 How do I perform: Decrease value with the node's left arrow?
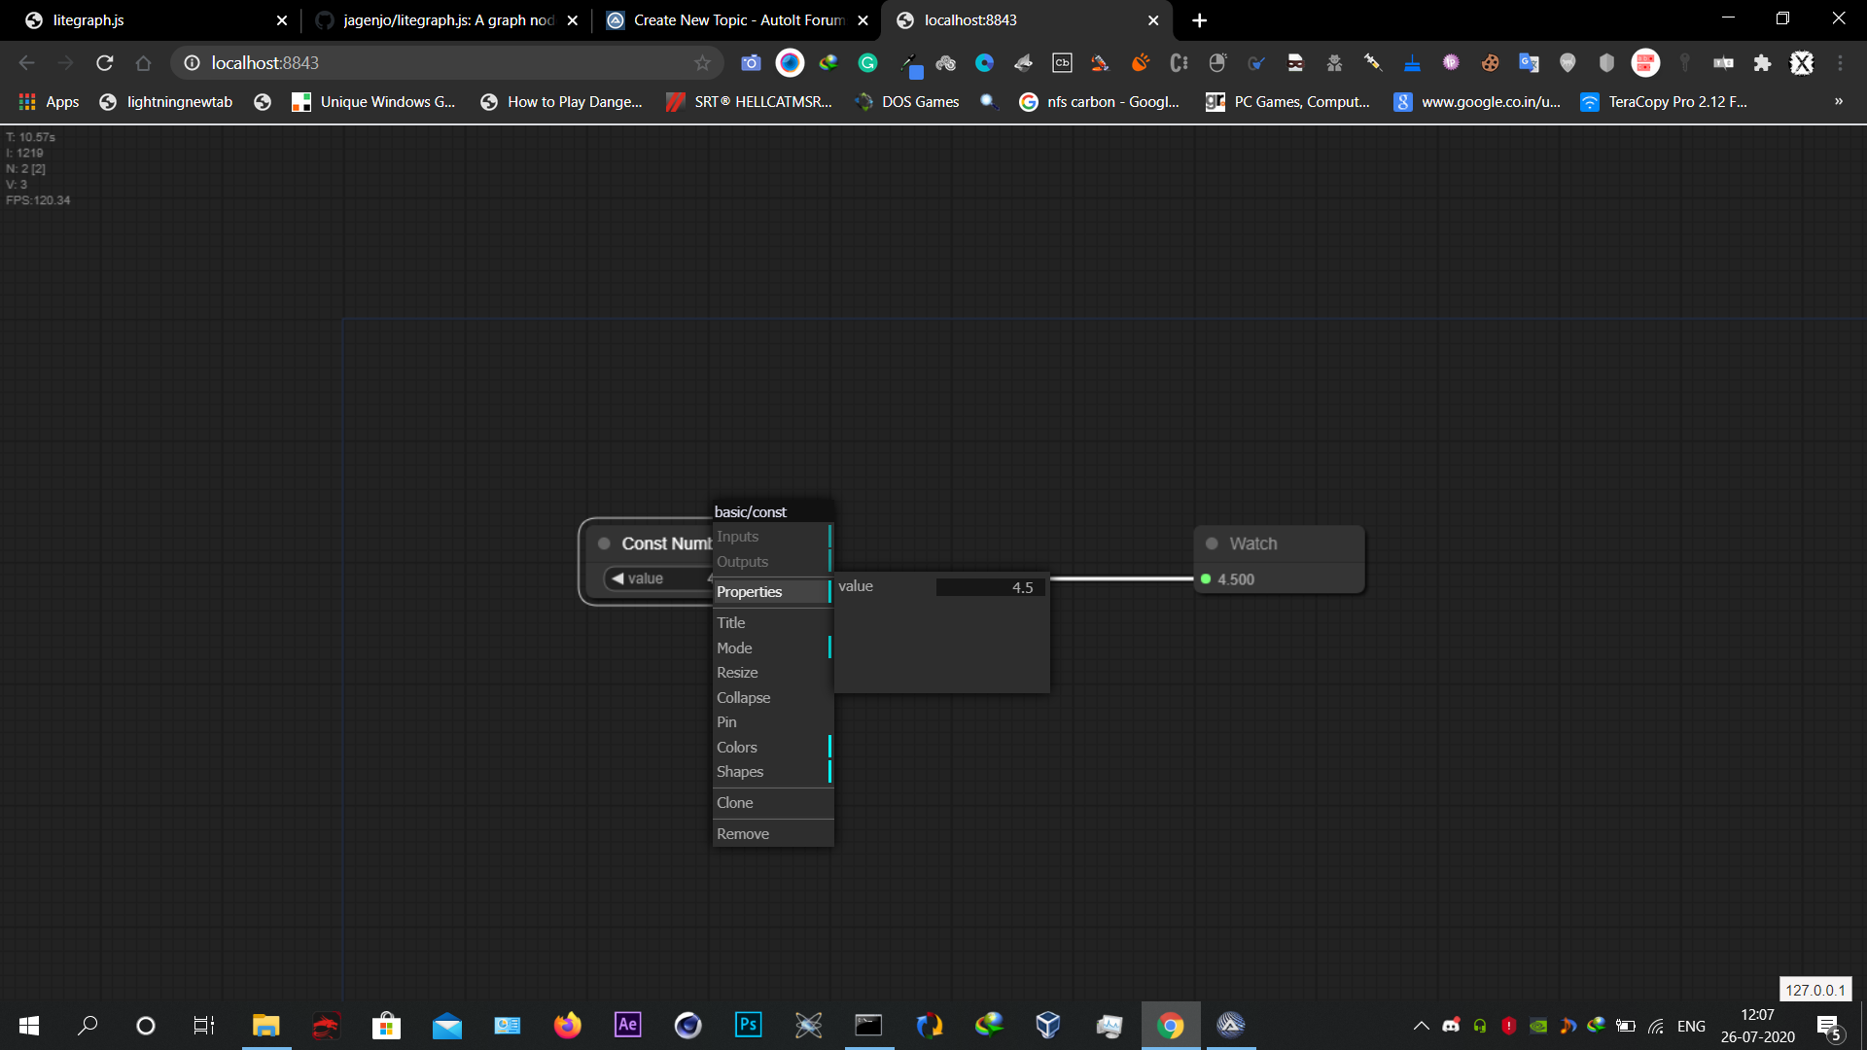click(x=617, y=578)
